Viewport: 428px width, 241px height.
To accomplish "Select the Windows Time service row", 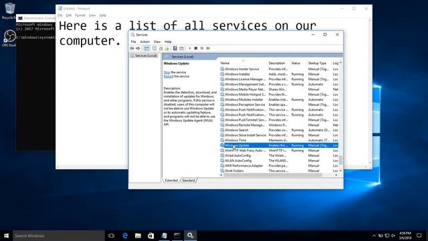I will pos(280,140).
